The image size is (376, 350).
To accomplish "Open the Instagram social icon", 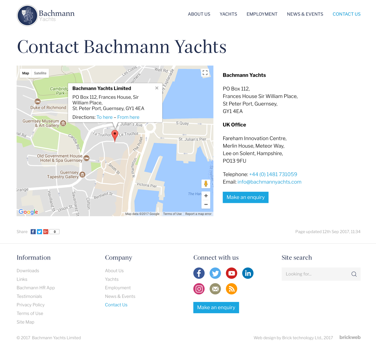I will click(199, 289).
